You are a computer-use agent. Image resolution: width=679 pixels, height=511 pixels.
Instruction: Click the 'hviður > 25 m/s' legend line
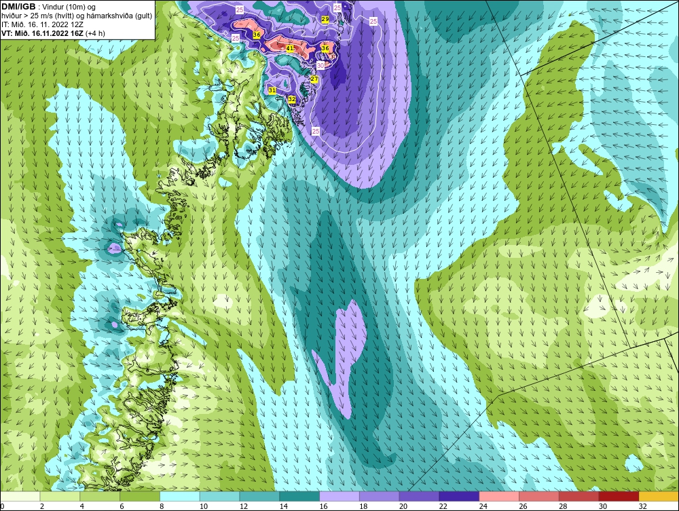point(77,16)
